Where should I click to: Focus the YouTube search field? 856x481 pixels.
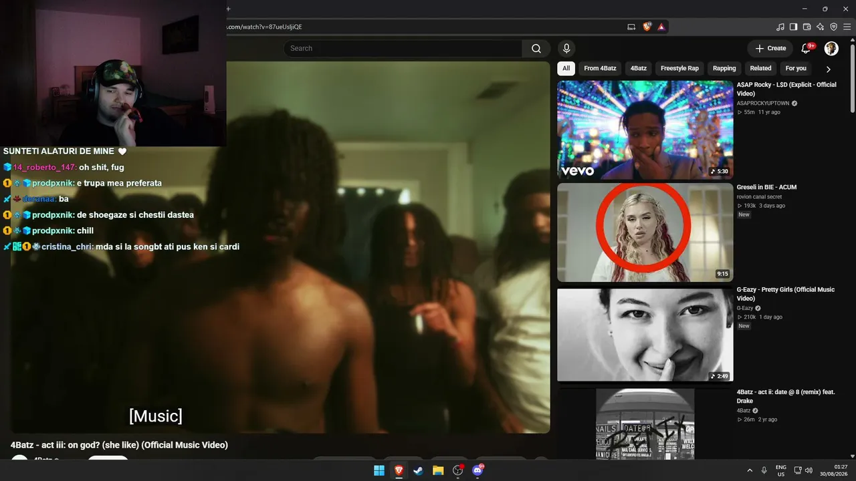(403, 48)
